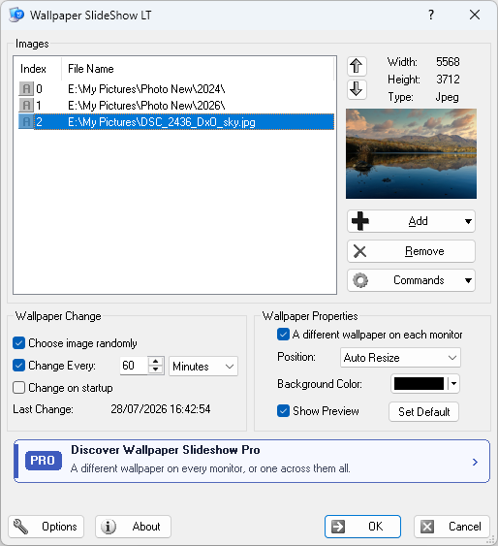Click the icon beside index 0 row

click(x=26, y=89)
